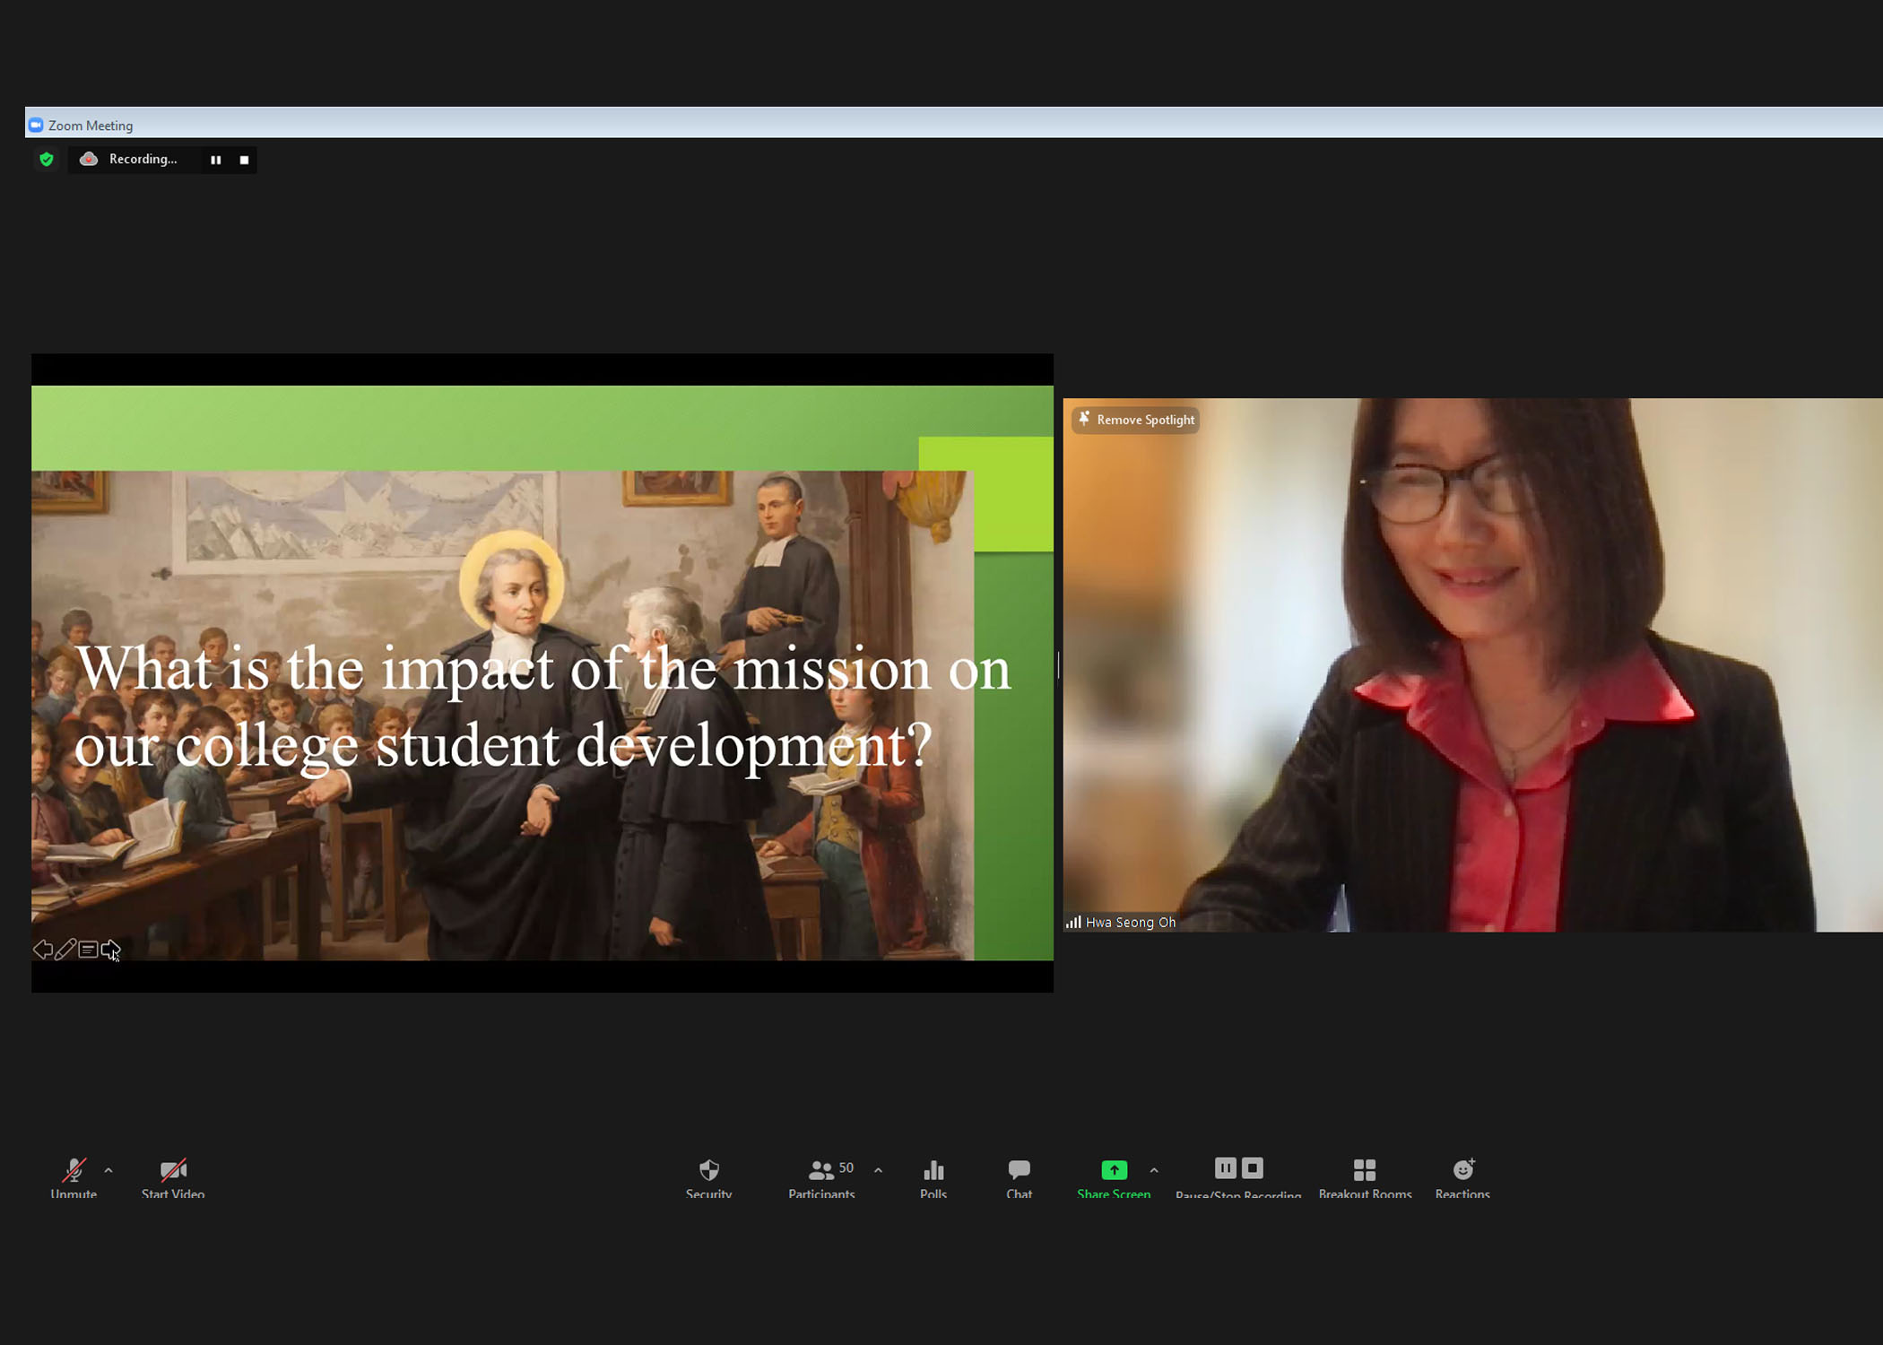Viewport: 1883px width, 1345px height.
Task: Select the pen tool on slide
Action: 65,950
